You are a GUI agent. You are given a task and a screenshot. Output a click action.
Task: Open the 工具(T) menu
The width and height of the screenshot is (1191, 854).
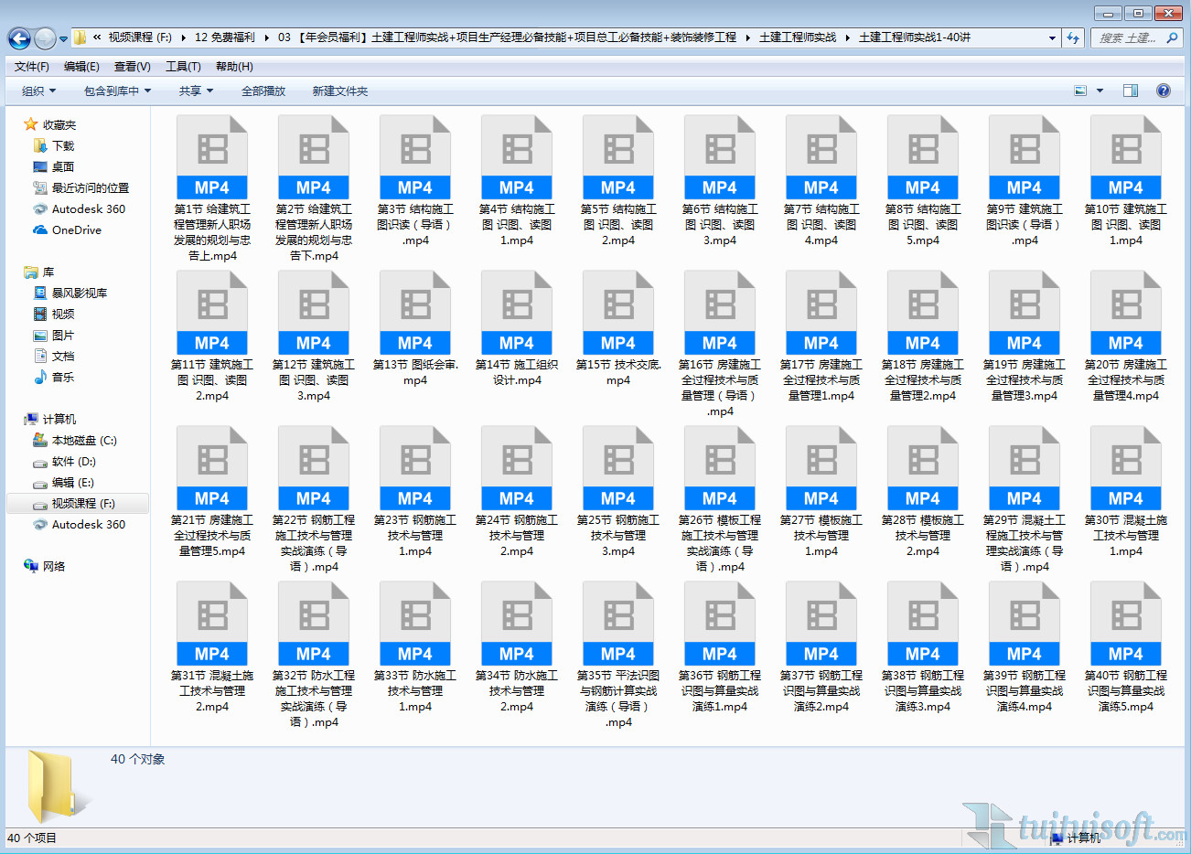pos(183,67)
